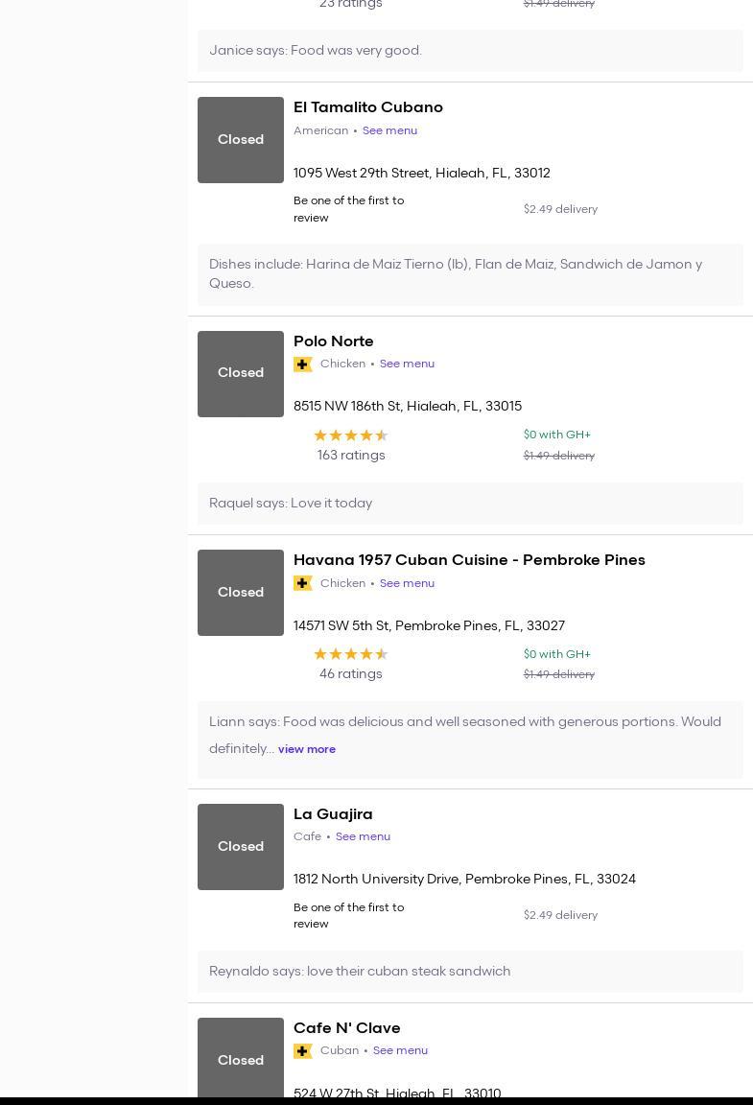Select the La Guajira closed thumbnail
Viewport: 753px width, 1105px height.
coord(241,847)
